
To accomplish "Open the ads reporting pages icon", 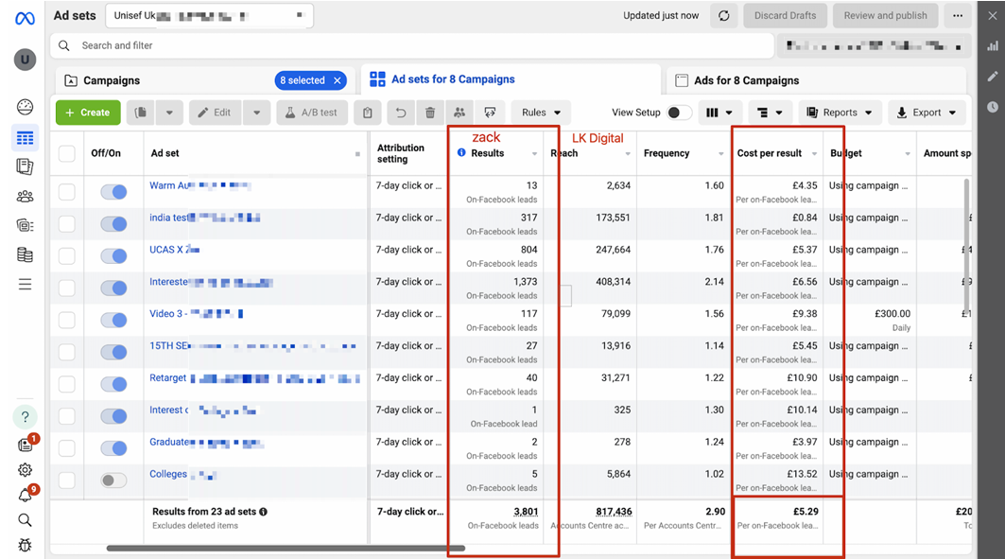I will tap(25, 166).
